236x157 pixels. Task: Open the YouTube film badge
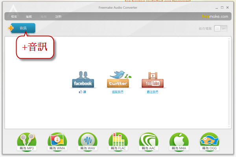(x=153, y=80)
